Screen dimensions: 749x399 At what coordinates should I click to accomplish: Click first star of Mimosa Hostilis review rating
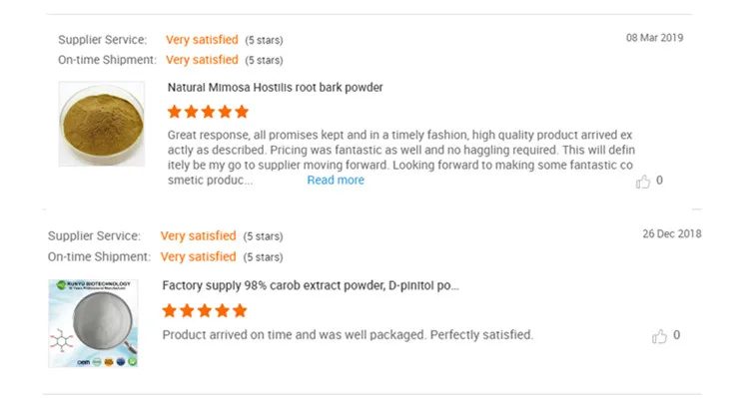(175, 112)
